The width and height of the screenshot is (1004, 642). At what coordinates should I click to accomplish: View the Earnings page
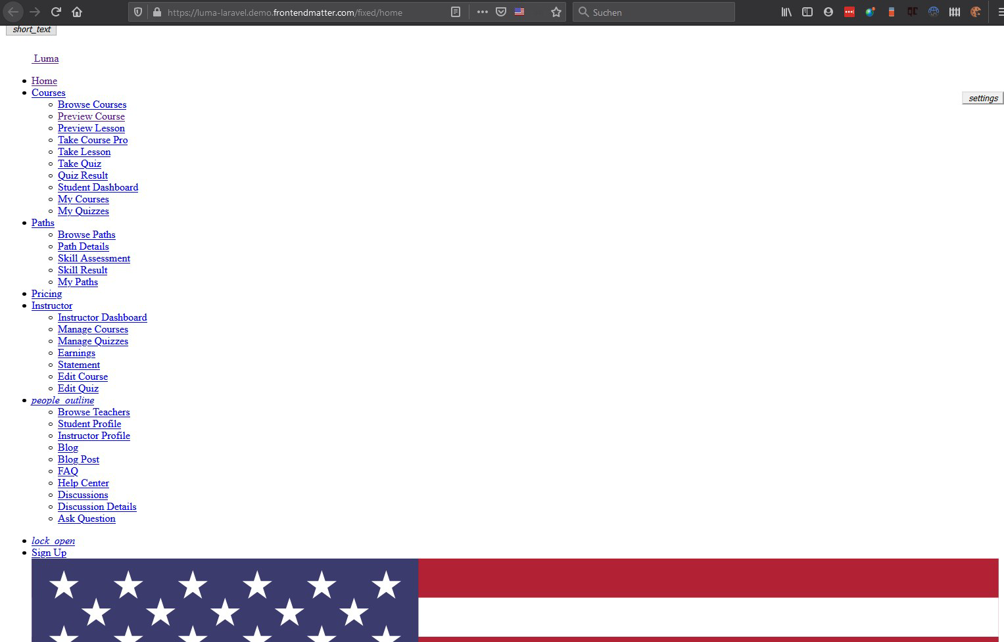(76, 353)
